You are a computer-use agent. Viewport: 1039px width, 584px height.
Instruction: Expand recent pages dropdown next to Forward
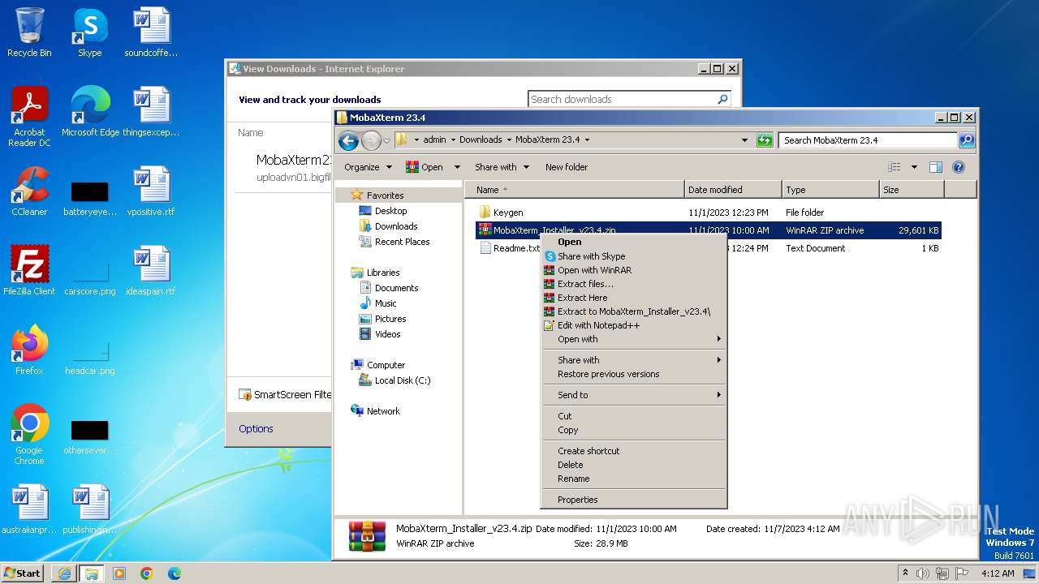pyautogui.click(x=387, y=140)
